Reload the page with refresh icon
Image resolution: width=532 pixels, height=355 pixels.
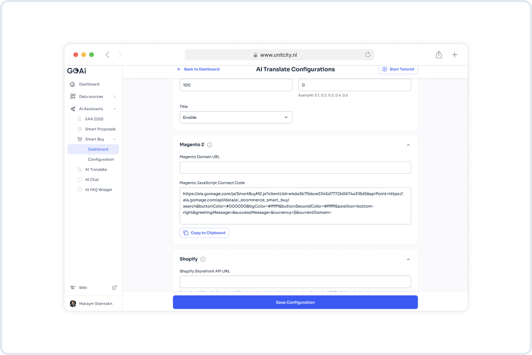point(368,54)
